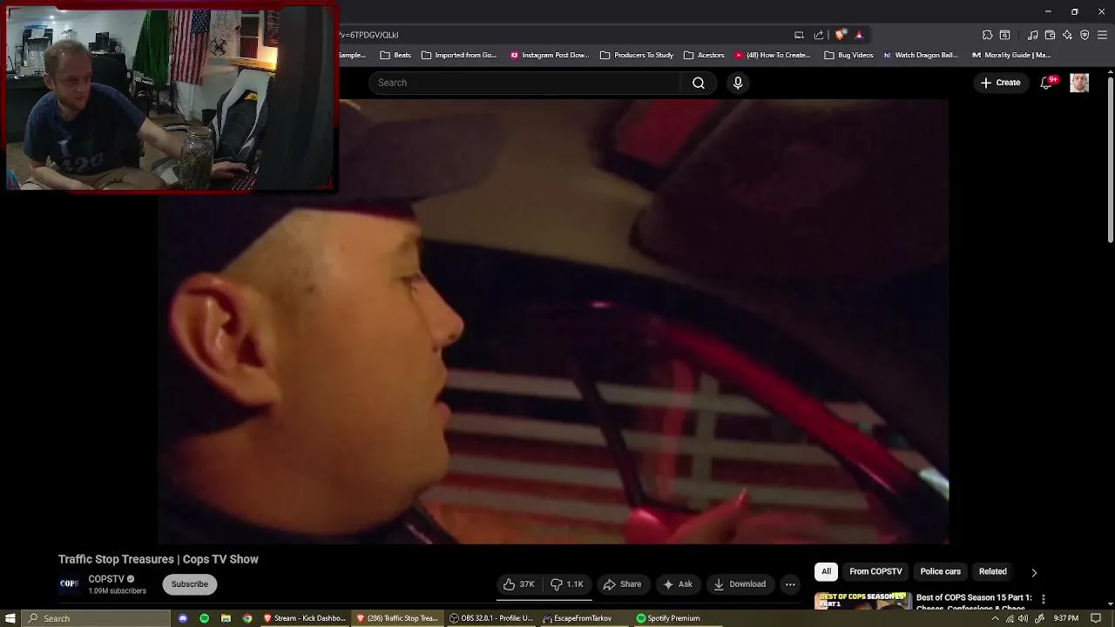Open the Producers To Study bookmarks folder
The width and height of the screenshot is (1115, 627).
point(636,55)
